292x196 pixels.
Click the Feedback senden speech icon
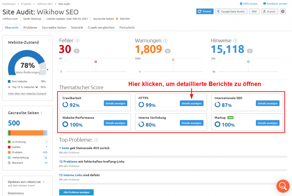pos(265,4)
